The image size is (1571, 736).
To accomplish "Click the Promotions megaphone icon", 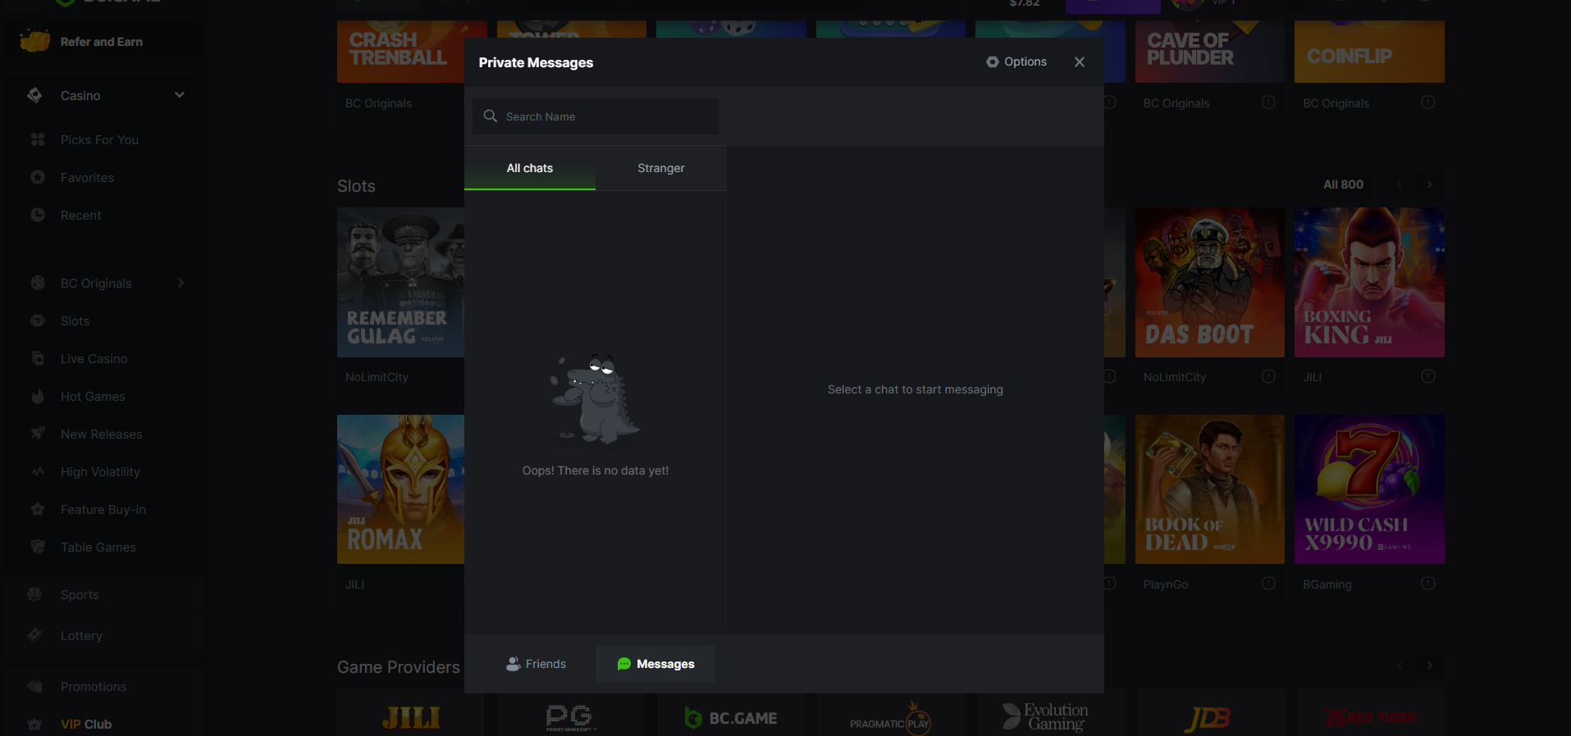I will coord(34,686).
